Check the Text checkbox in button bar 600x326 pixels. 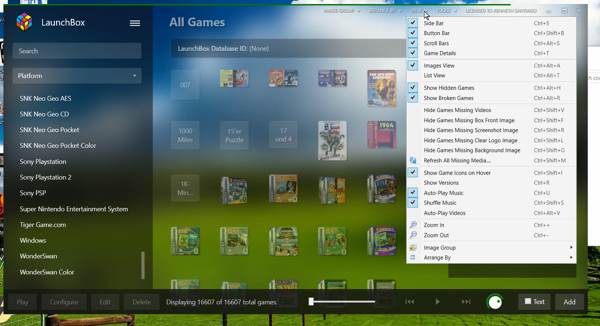coord(528,301)
